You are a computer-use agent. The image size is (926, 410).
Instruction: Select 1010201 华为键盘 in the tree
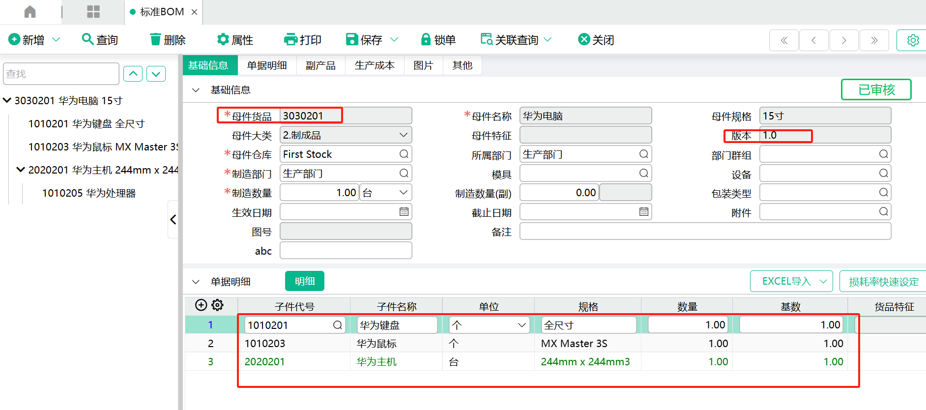87,124
